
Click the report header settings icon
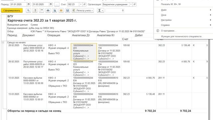[x=41, y=10]
